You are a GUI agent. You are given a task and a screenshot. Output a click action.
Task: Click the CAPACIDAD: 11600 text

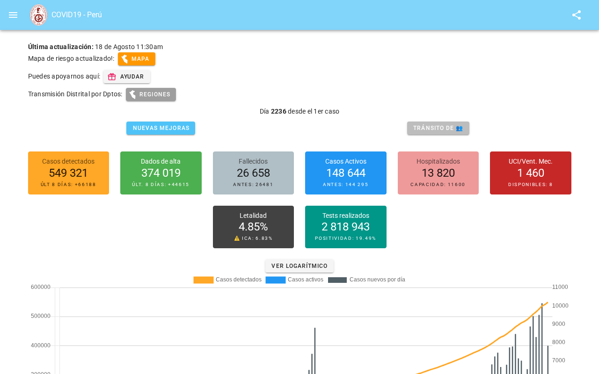coord(438,185)
